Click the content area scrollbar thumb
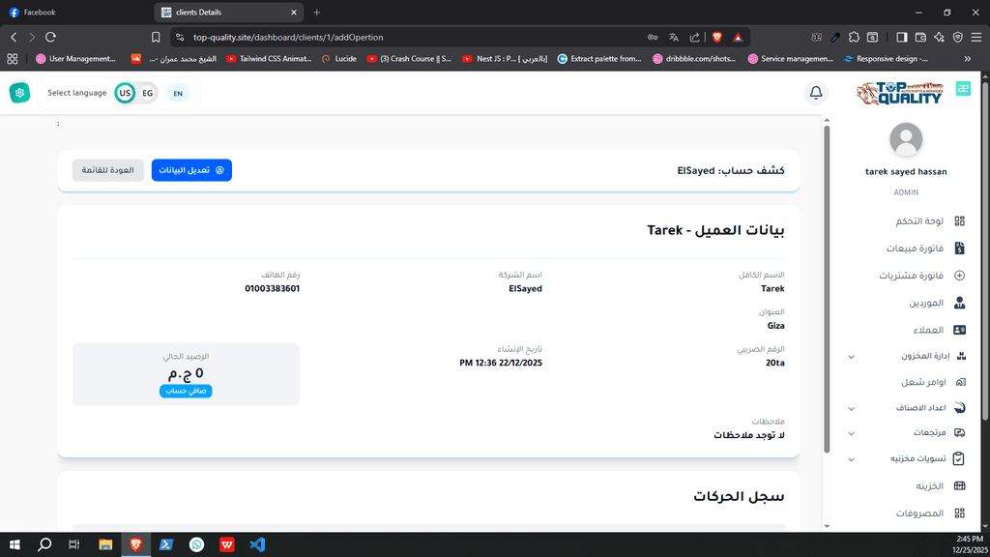Screen dimensions: 990x557 827,289
